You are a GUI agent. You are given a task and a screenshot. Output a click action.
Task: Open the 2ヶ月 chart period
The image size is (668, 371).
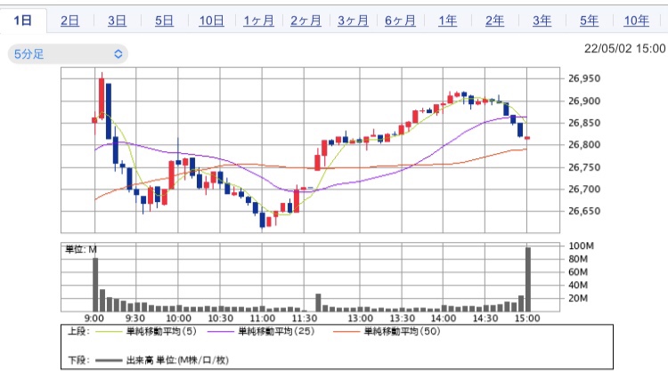(x=305, y=20)
